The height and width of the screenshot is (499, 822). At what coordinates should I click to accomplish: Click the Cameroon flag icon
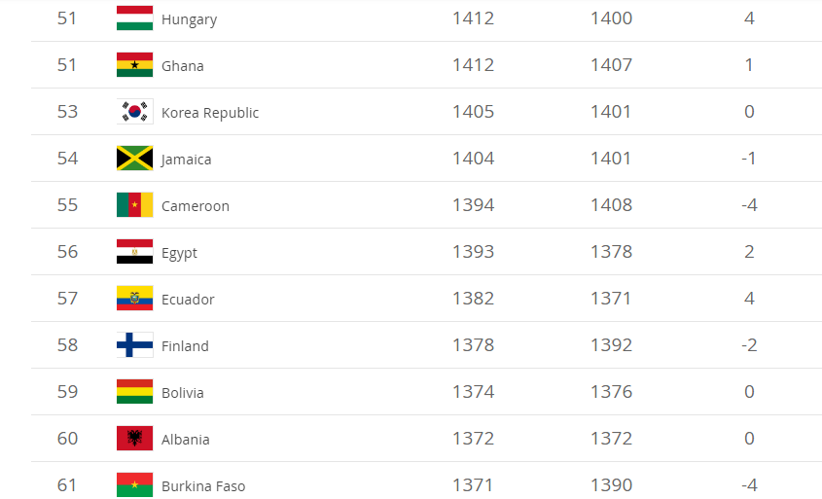[x=134, y=205]
